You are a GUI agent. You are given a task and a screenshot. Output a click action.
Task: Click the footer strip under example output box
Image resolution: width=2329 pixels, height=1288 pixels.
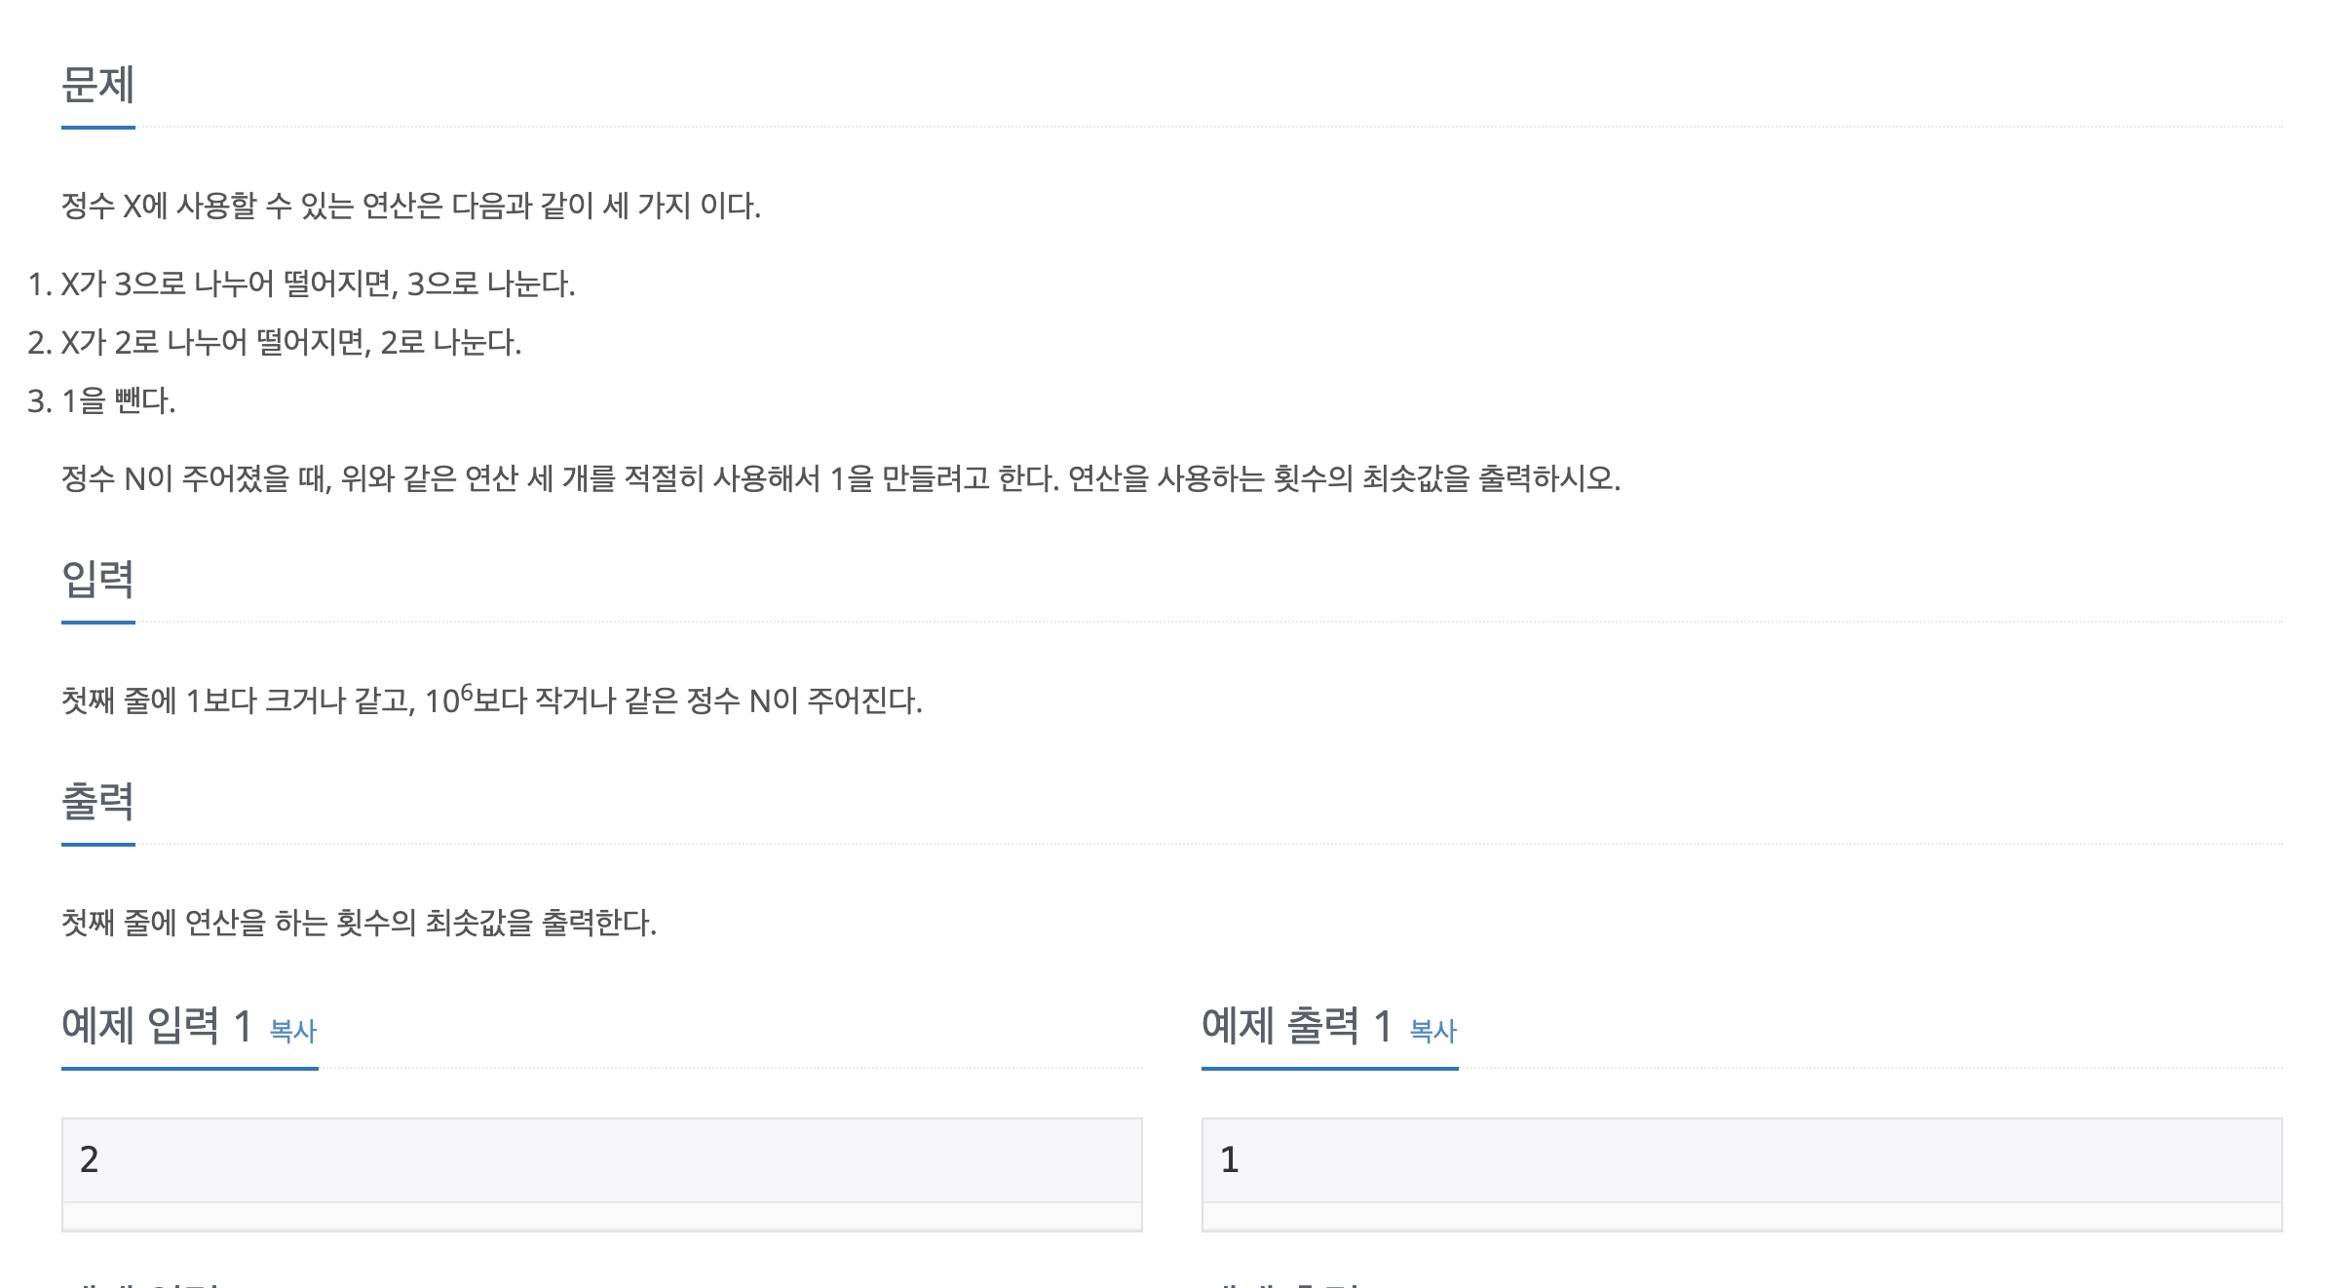(x=1742, y=1217)
